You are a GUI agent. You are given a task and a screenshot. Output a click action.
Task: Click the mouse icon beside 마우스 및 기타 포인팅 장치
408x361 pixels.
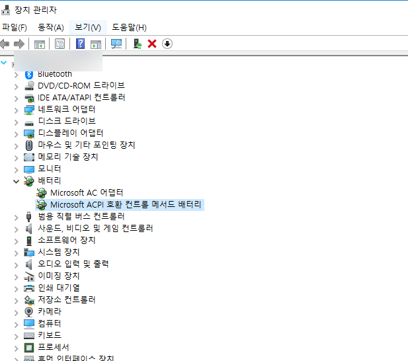[x=29, y=145]
